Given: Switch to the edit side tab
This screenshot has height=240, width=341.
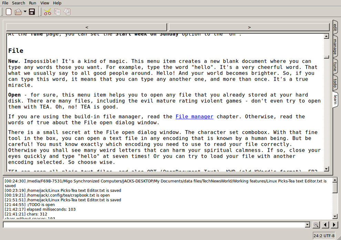Looking at the screenshot, I should [335, 27].
